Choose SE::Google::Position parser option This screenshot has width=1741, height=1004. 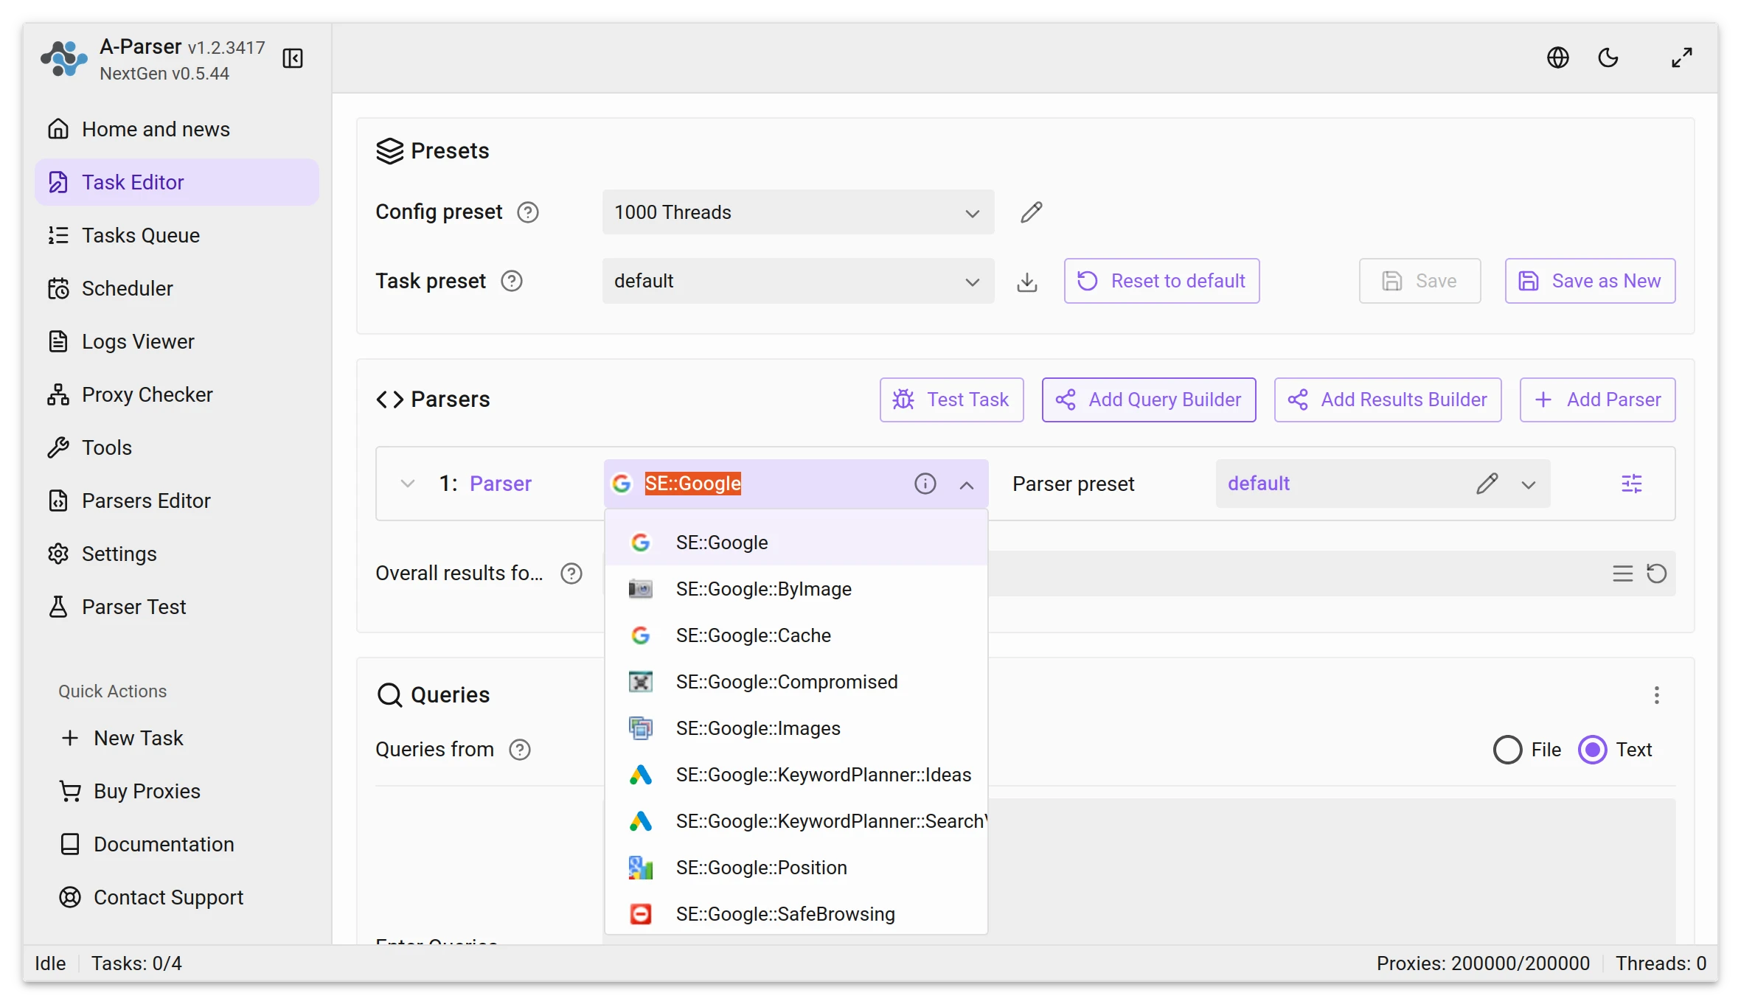click(x=796, y=868)
